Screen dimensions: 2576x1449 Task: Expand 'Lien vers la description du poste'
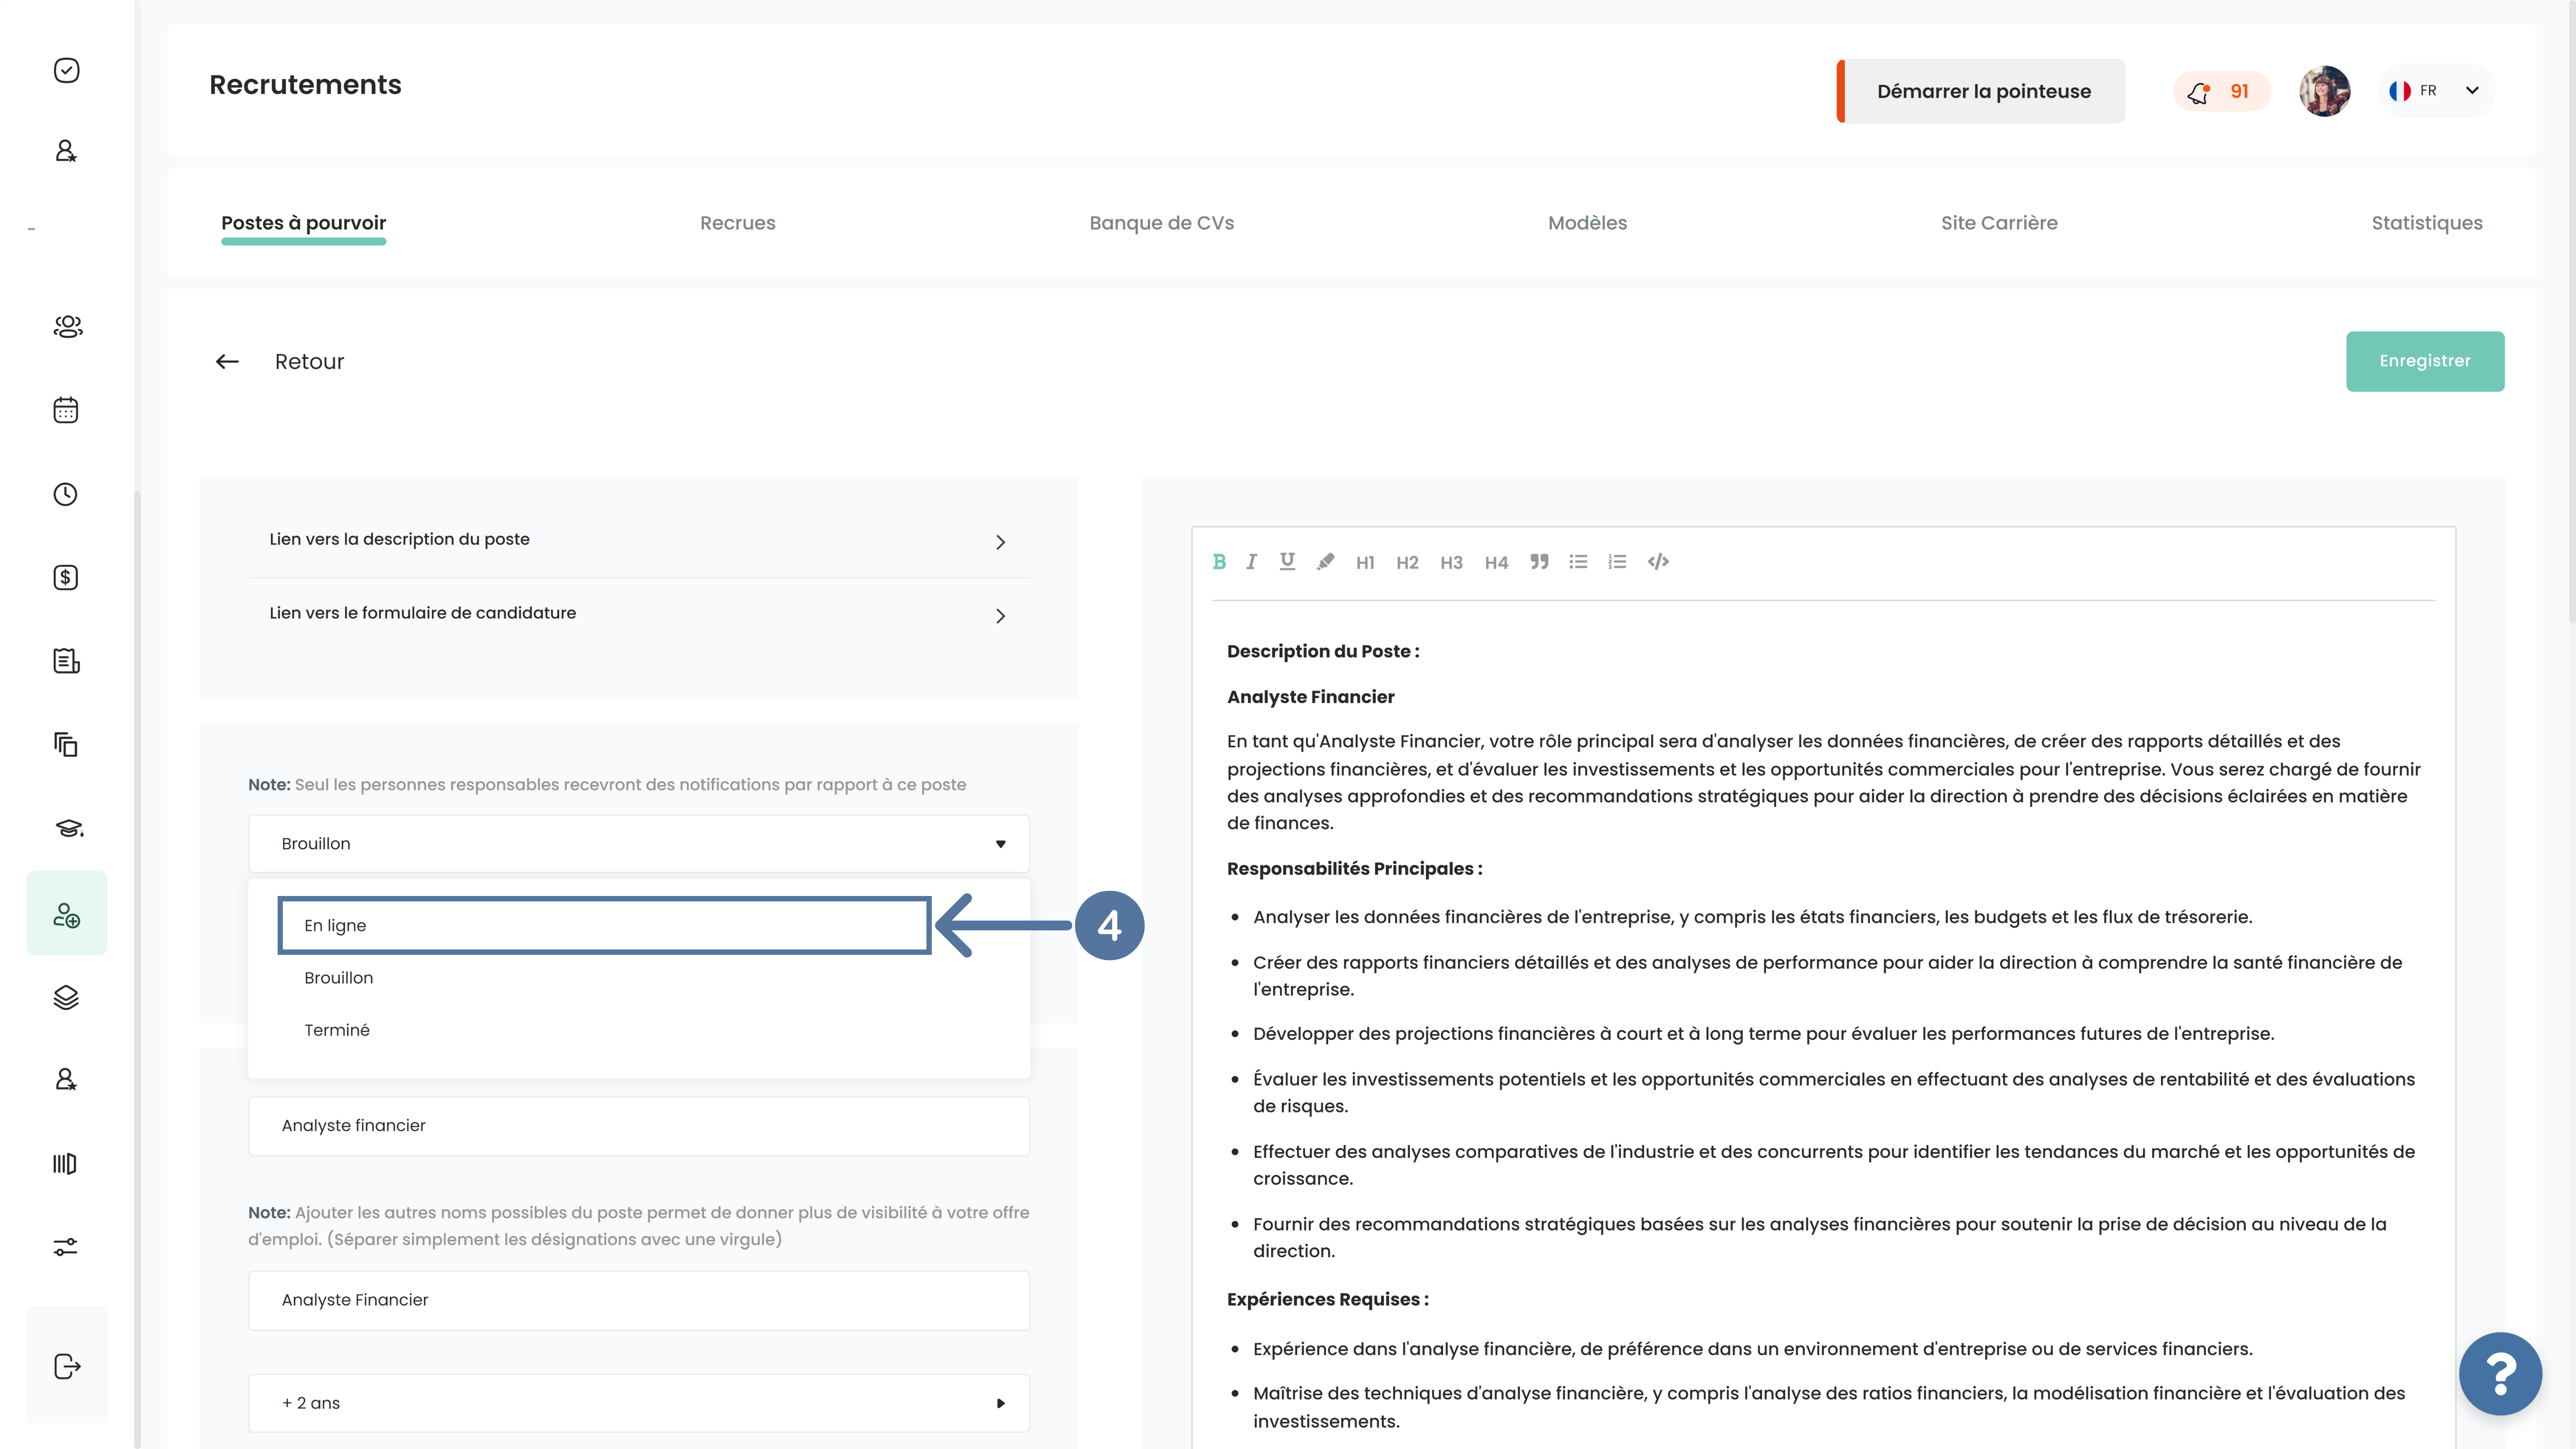tap(639, 540)
